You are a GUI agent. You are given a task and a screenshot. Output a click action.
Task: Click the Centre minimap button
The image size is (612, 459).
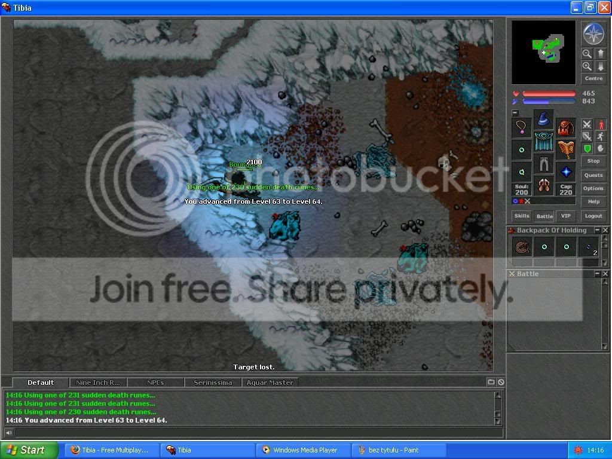[x=593, y=78]
